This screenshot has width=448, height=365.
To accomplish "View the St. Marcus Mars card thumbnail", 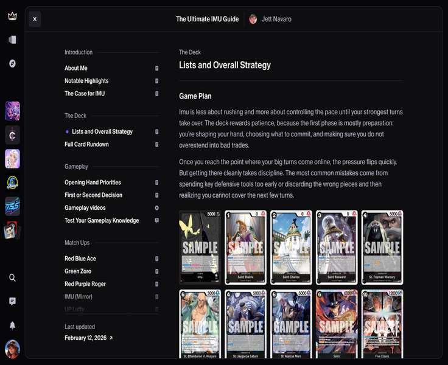I will click(291, 324).
